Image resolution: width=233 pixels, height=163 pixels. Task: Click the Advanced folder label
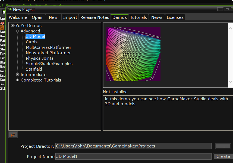click(x=30, y=31)
